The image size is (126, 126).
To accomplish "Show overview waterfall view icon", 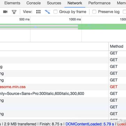I will (x=47, y=12).
